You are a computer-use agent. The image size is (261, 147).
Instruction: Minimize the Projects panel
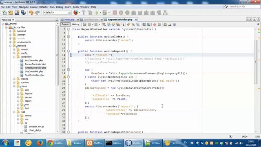coord(57,20)
